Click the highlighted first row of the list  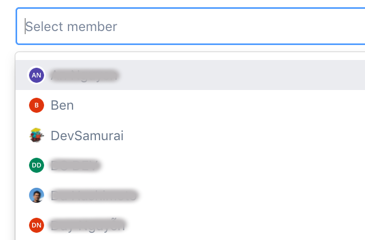(233, 76)
